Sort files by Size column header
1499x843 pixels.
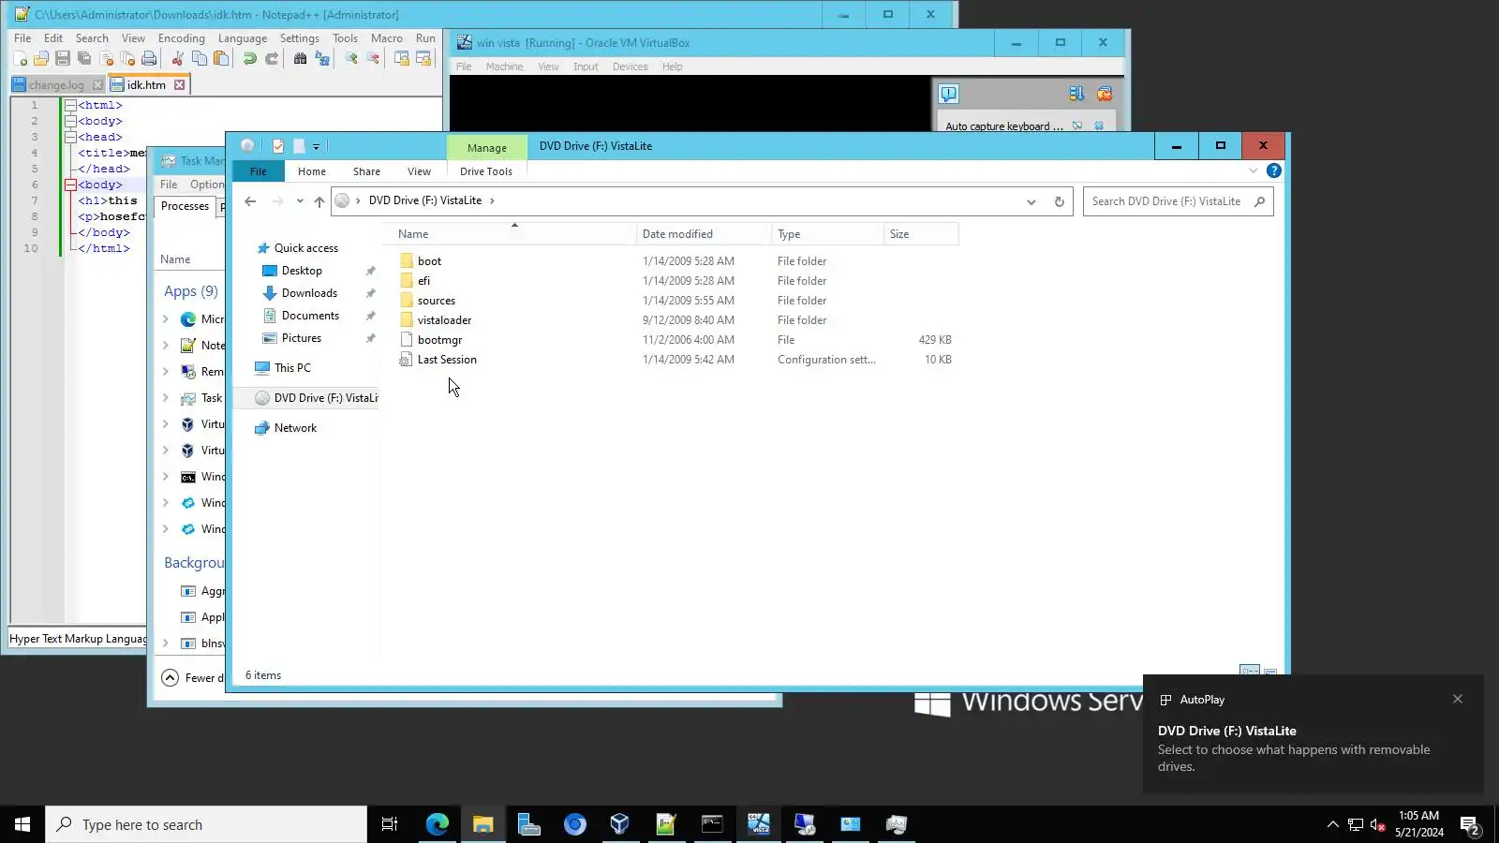coord(920,234)
